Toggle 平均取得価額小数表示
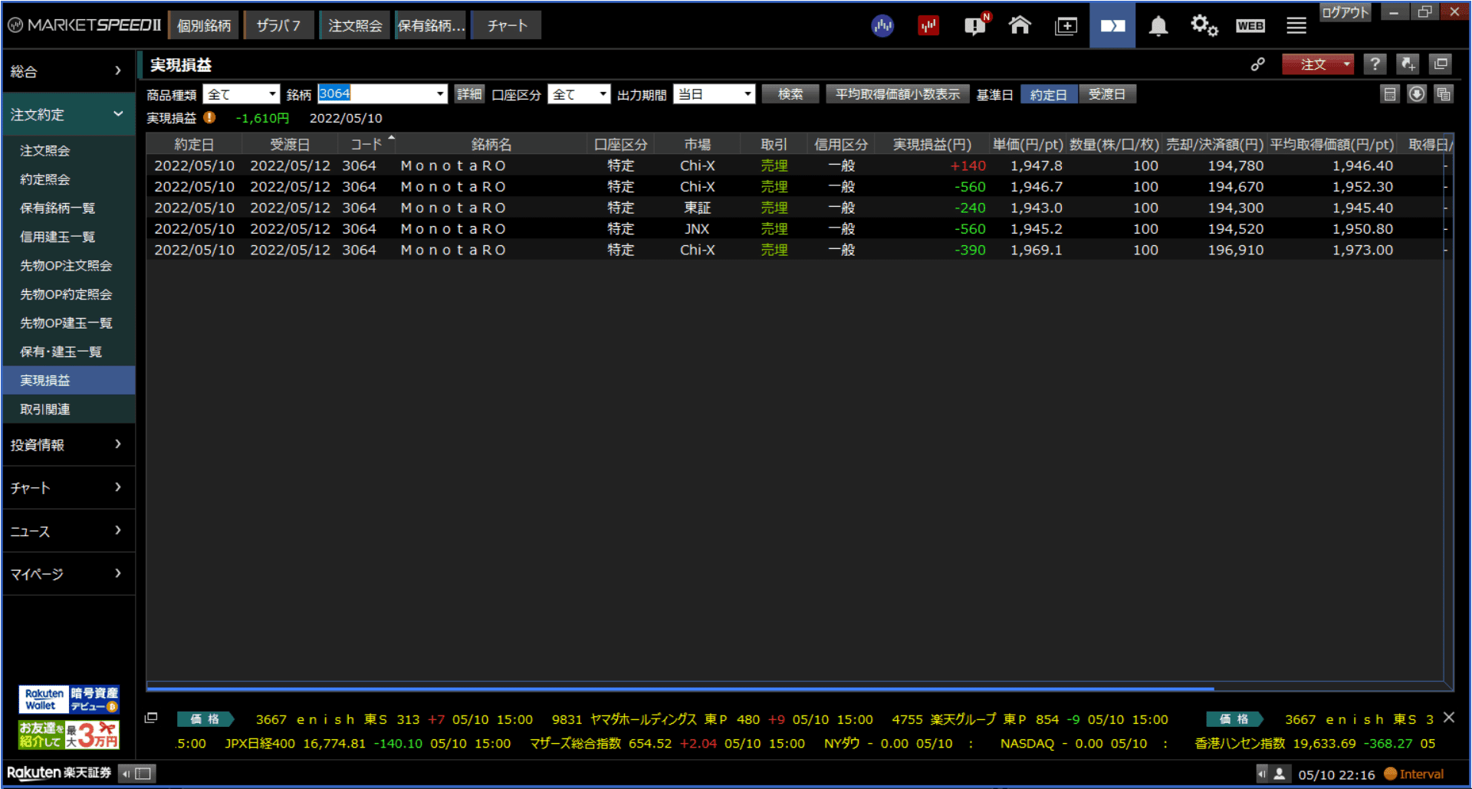 (897, 94)
